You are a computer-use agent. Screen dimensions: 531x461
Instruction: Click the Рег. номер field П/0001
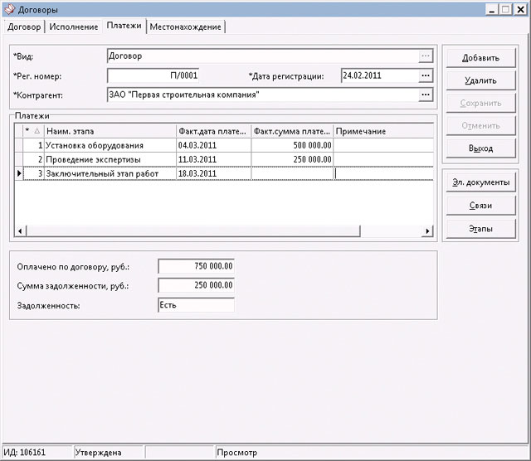(x=153, y=75)
